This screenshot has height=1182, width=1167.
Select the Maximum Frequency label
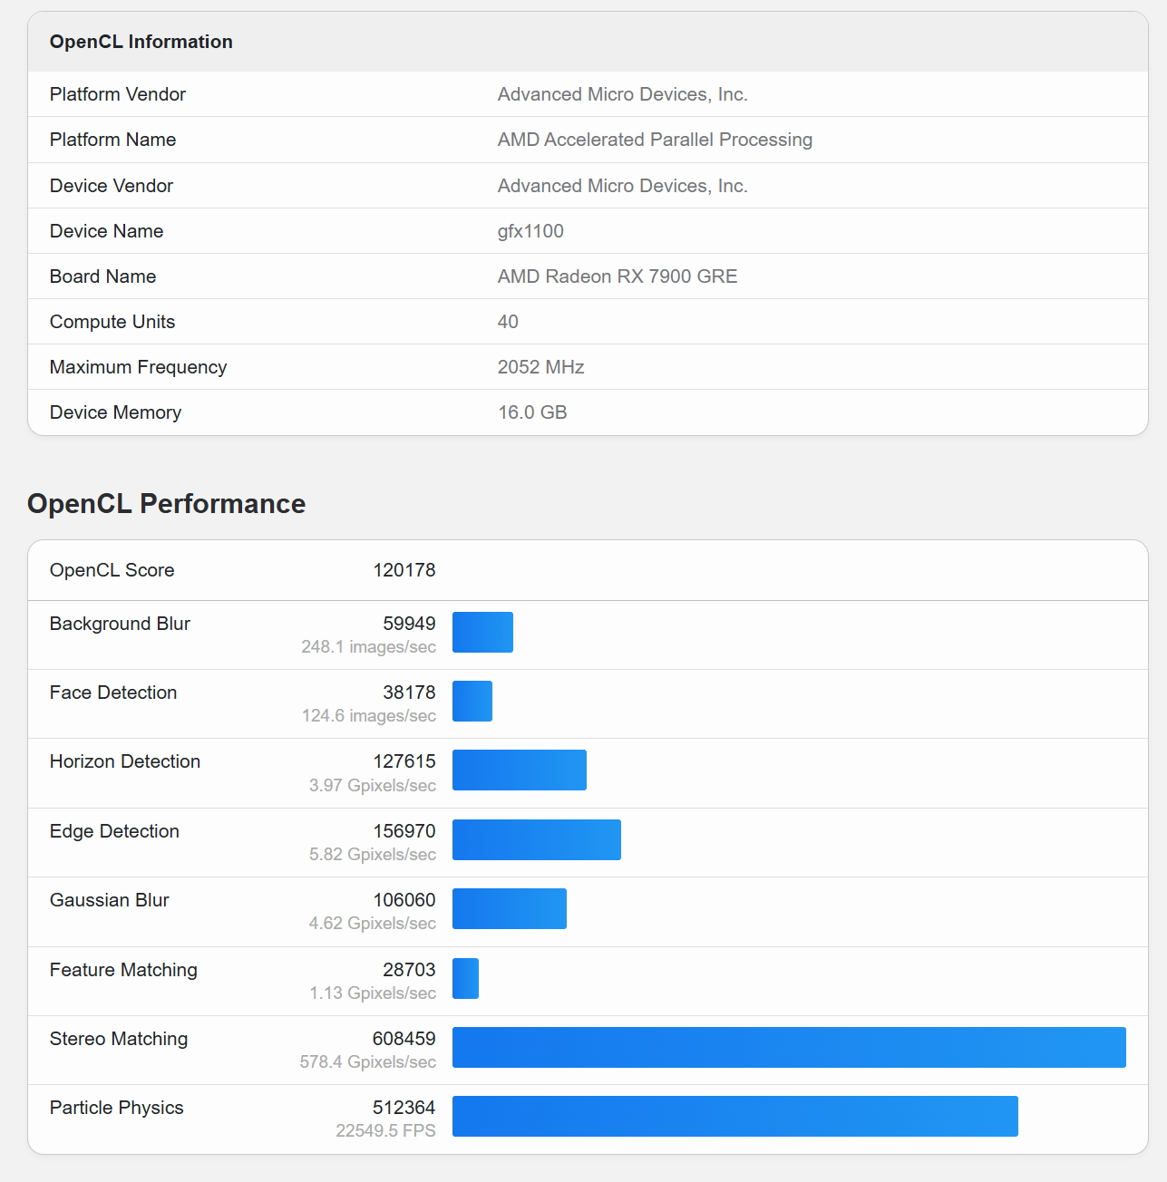(138, 367)
